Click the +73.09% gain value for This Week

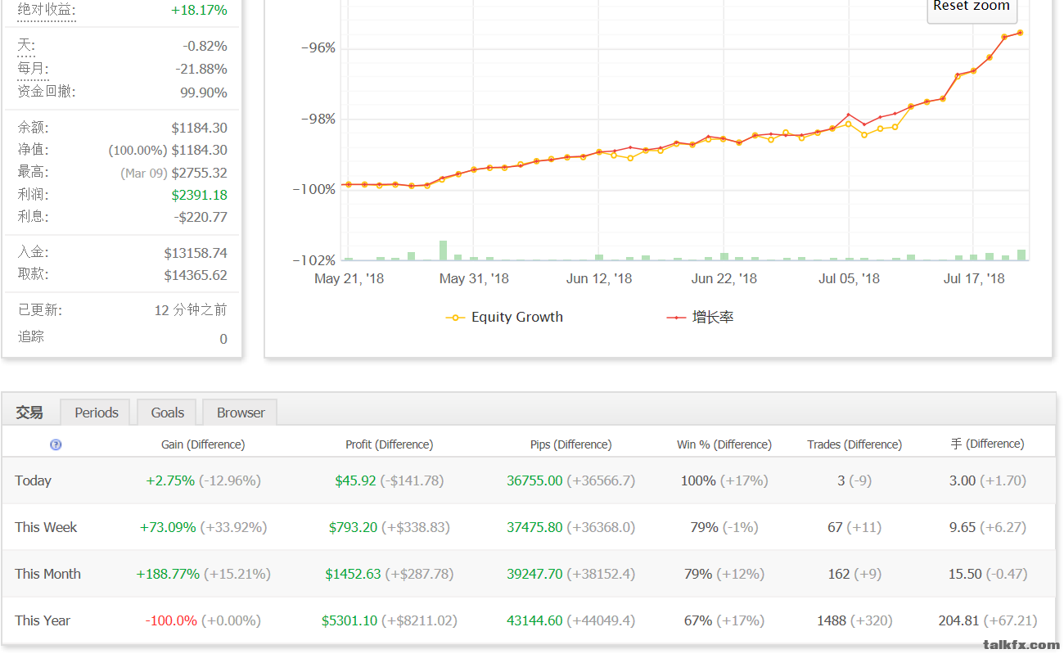pyautogui.click(x=168, y=527)
